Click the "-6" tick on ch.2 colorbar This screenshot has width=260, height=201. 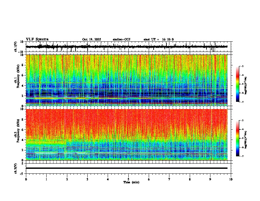[242, 147]
